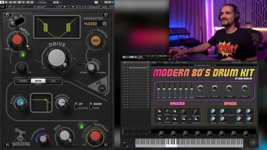The height and width of the screenshot is (150, 267).
Task: Flip the UP / DOWN switch
Action: [76, 106]
